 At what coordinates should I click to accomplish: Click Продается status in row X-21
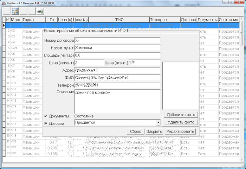[x=229, y=148]
